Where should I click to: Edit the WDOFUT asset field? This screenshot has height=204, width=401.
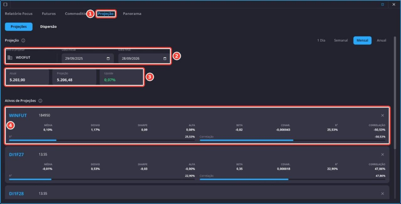click(31, 58)
